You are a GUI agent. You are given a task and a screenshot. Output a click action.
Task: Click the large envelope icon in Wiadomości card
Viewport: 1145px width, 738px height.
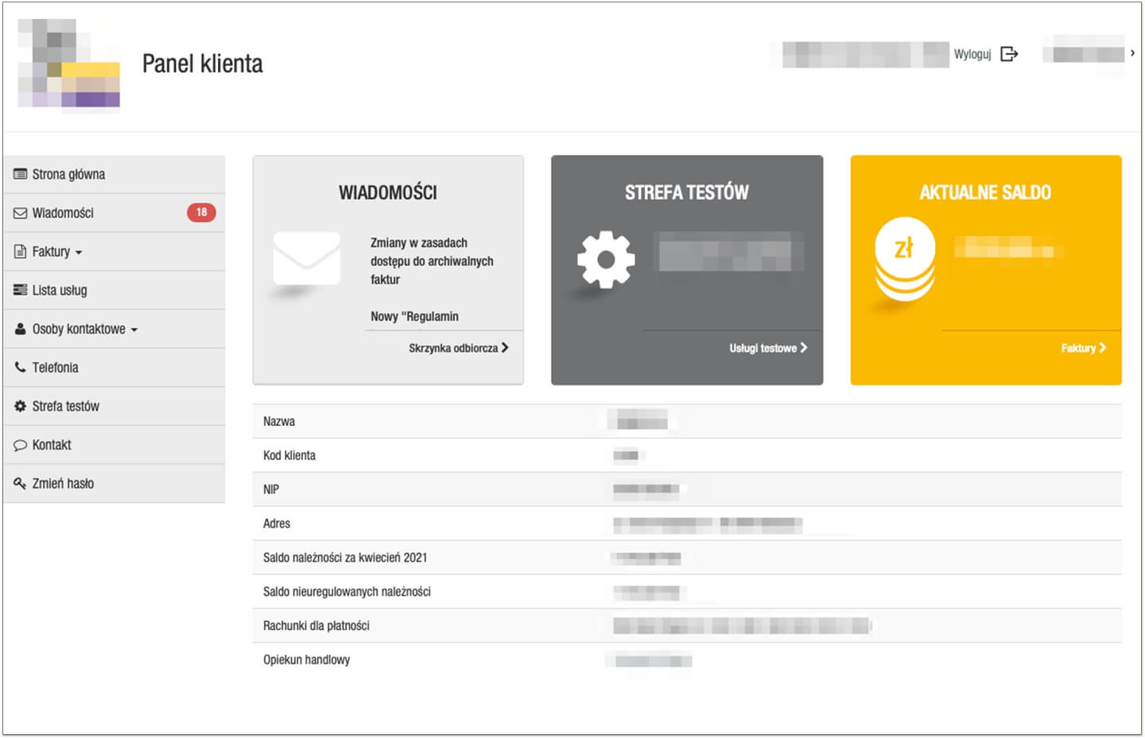(x=306, y=258)
